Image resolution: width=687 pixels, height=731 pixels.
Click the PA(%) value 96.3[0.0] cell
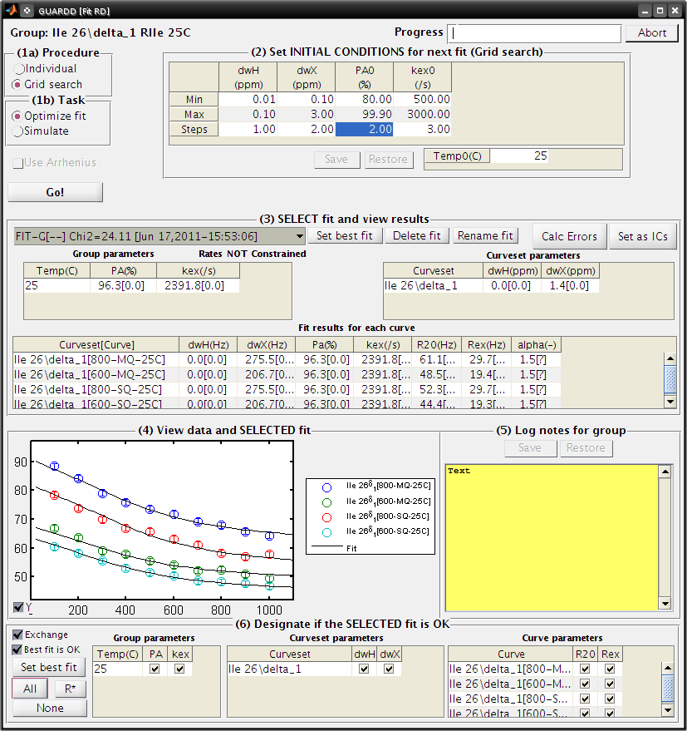pos(123,286)
